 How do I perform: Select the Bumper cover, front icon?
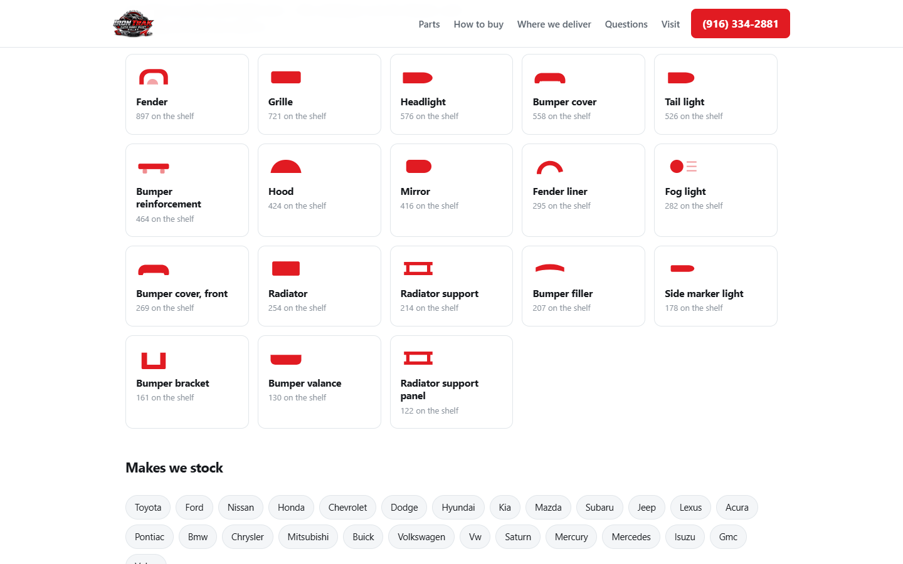pos(154,270)
